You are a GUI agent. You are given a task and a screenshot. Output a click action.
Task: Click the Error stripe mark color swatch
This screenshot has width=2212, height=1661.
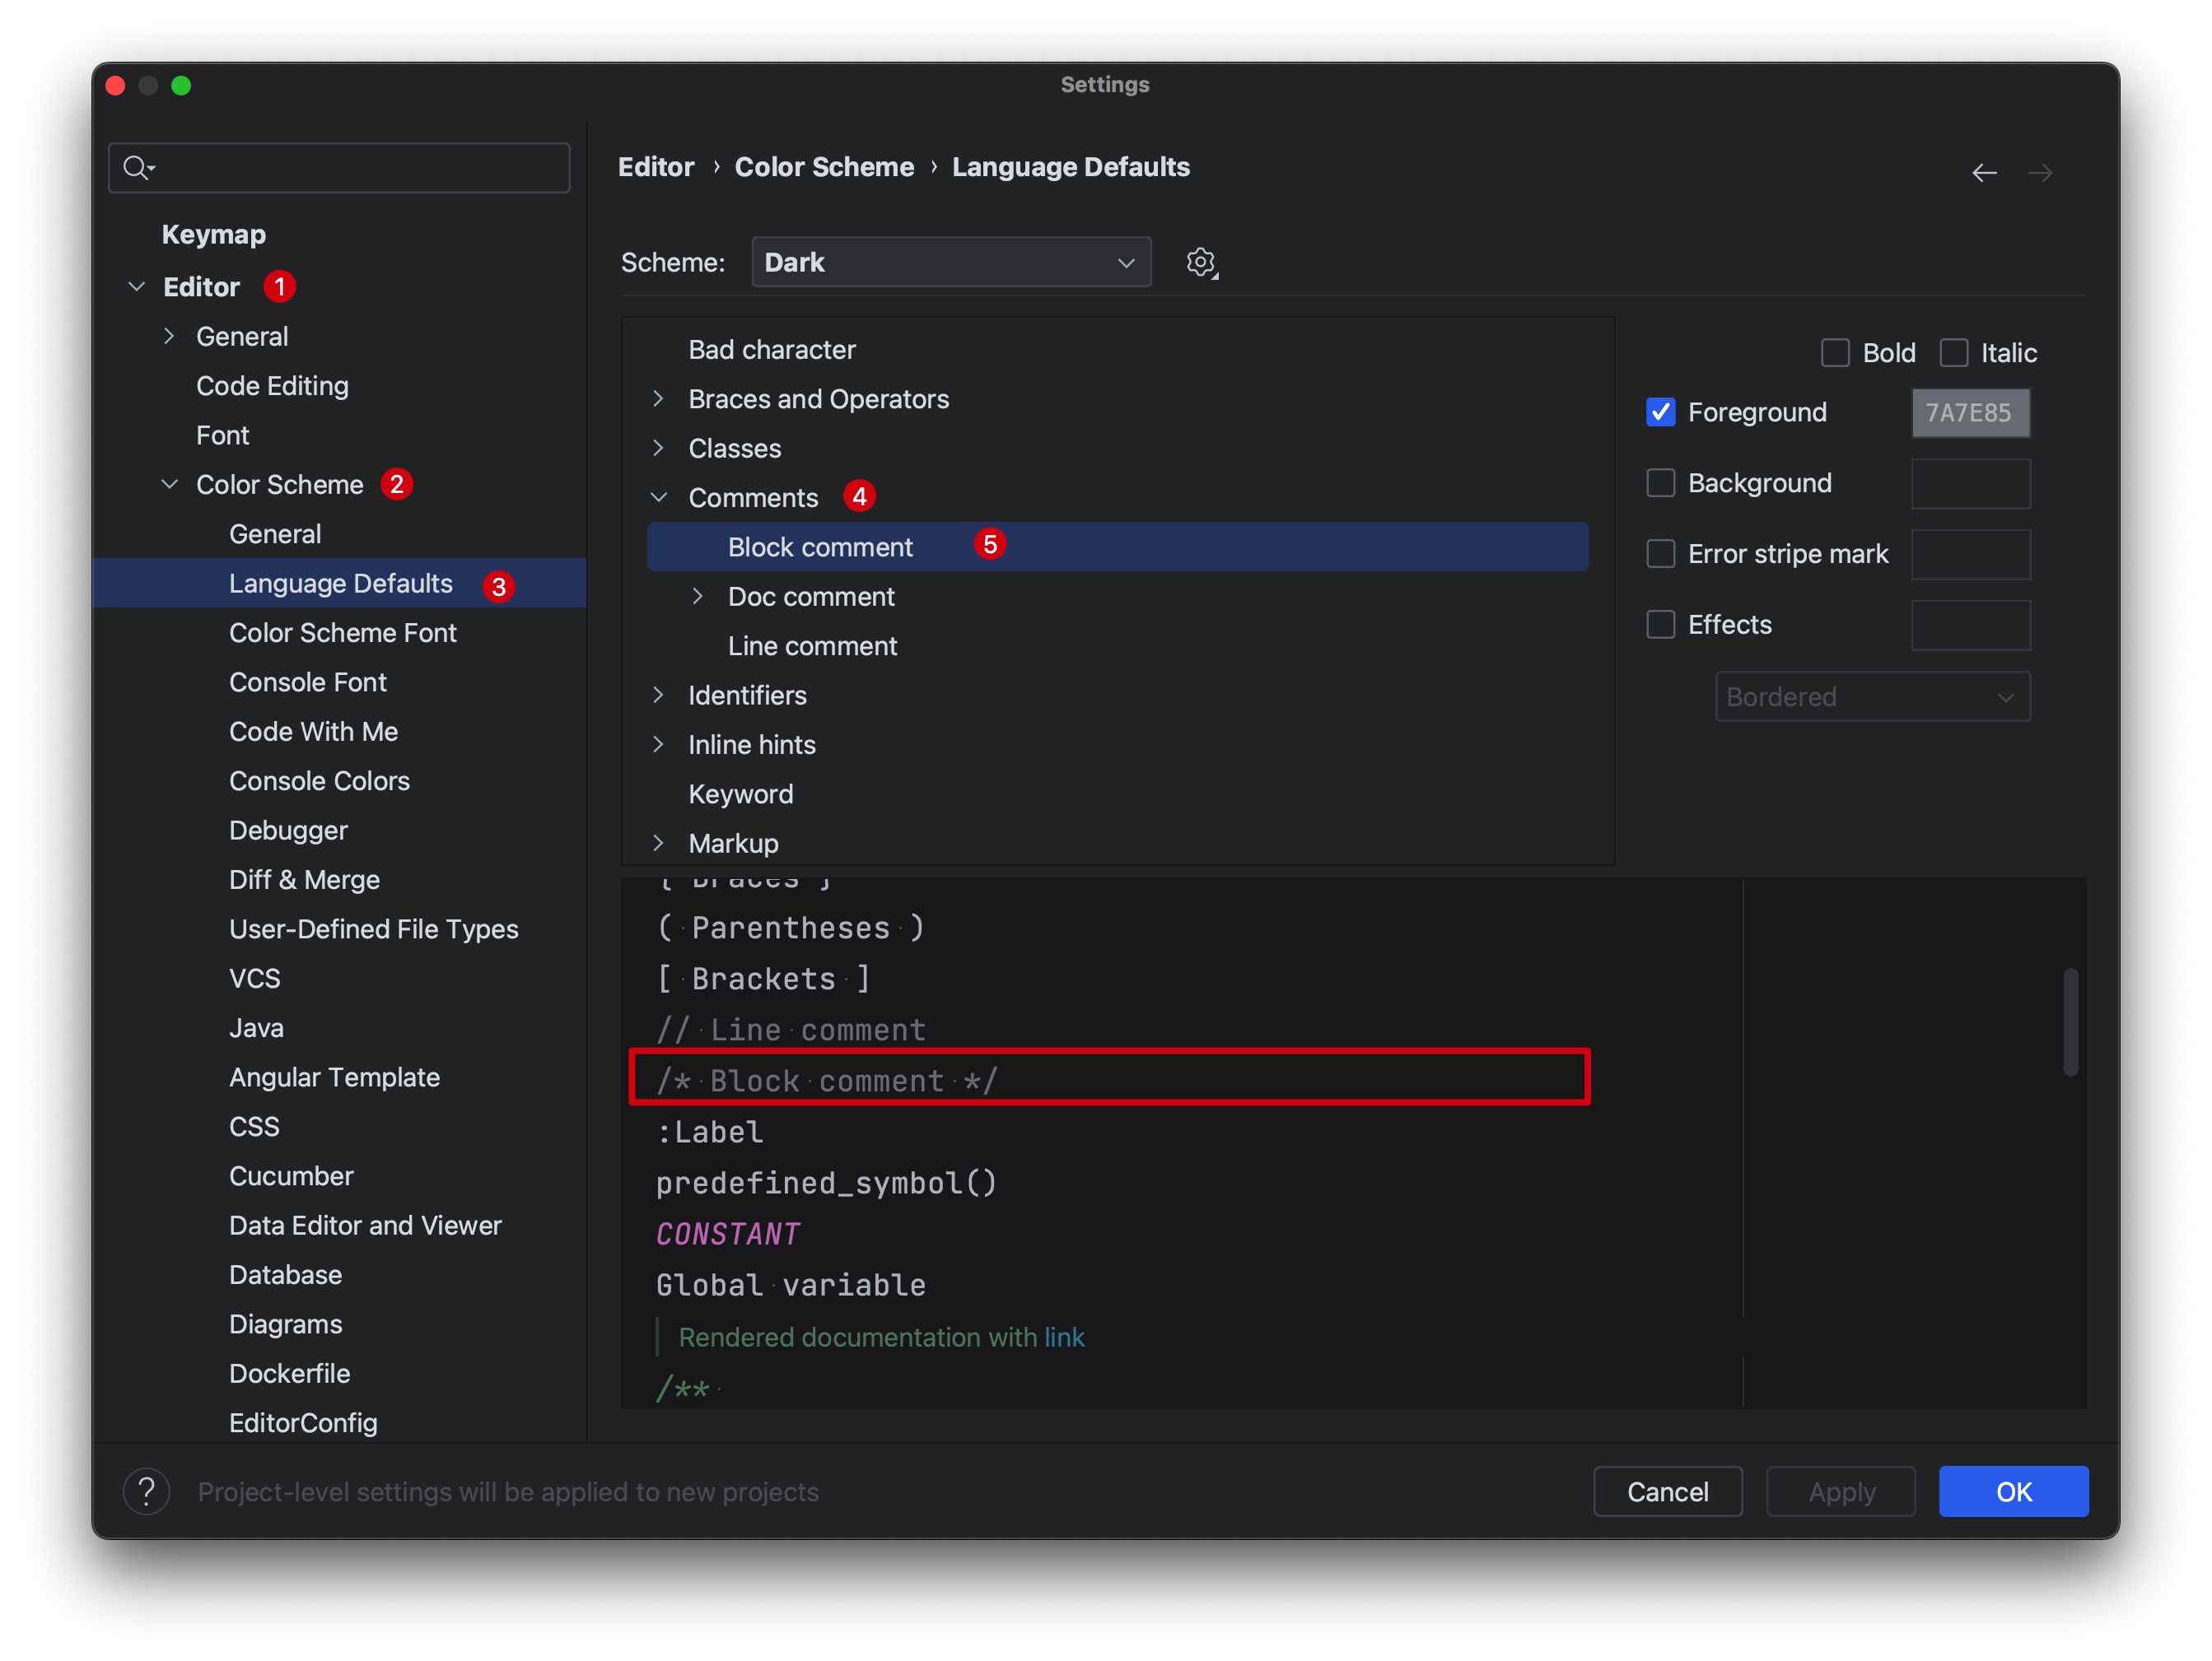point(1970,554)
